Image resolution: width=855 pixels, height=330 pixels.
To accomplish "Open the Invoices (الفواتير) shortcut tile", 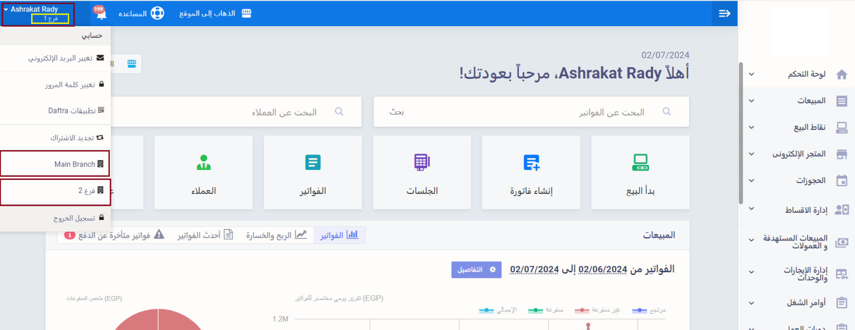I will coord(313,172).
